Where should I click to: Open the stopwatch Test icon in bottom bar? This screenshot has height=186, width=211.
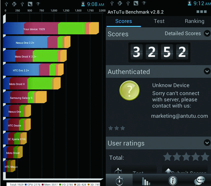tap(119, 181)
